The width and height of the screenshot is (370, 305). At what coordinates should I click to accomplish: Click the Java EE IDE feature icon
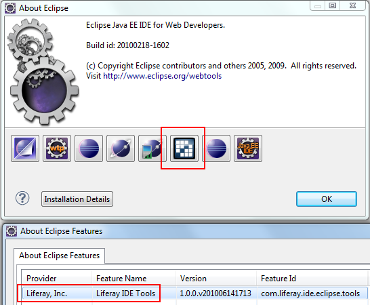248,148
